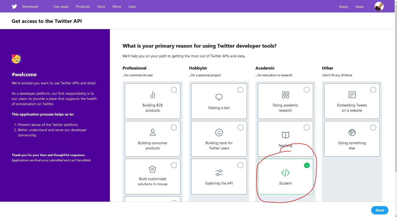
Task: Select the Exploring the API radio button
Action: 240,165
